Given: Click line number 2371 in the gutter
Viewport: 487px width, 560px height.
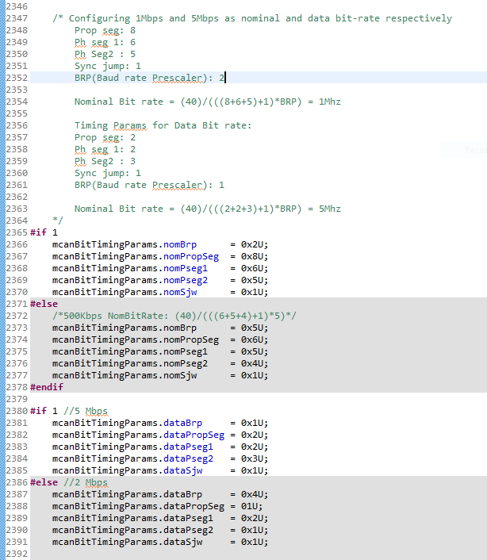Looking at the screenshot, I should pyautogui.click(x=17, y=304).
